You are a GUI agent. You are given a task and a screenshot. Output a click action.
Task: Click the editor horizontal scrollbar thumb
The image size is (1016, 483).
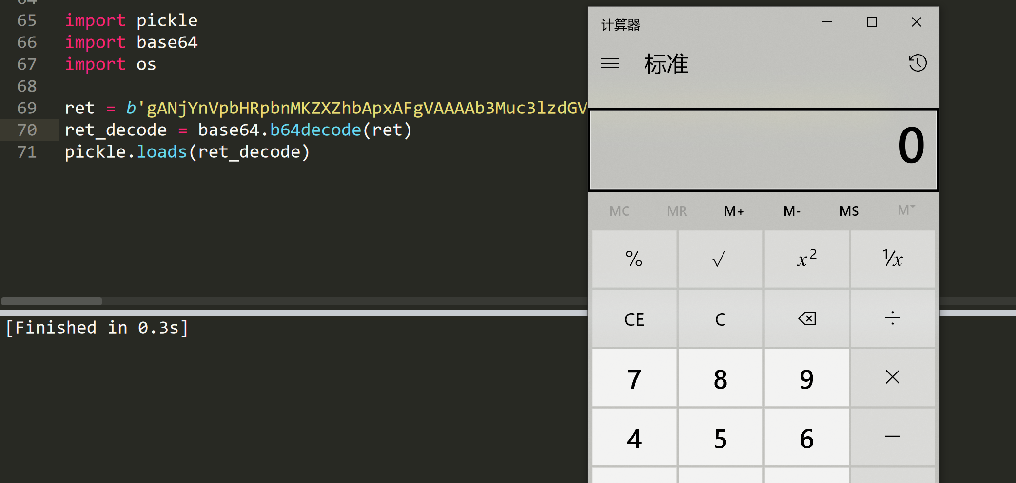click(52, 301)
